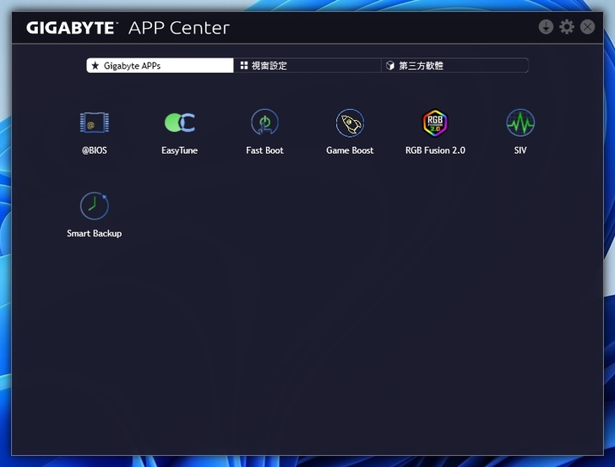Click the "RGB Fusion 2.0" text label
The height and width of the screenshot is (467, 615).
435,150
